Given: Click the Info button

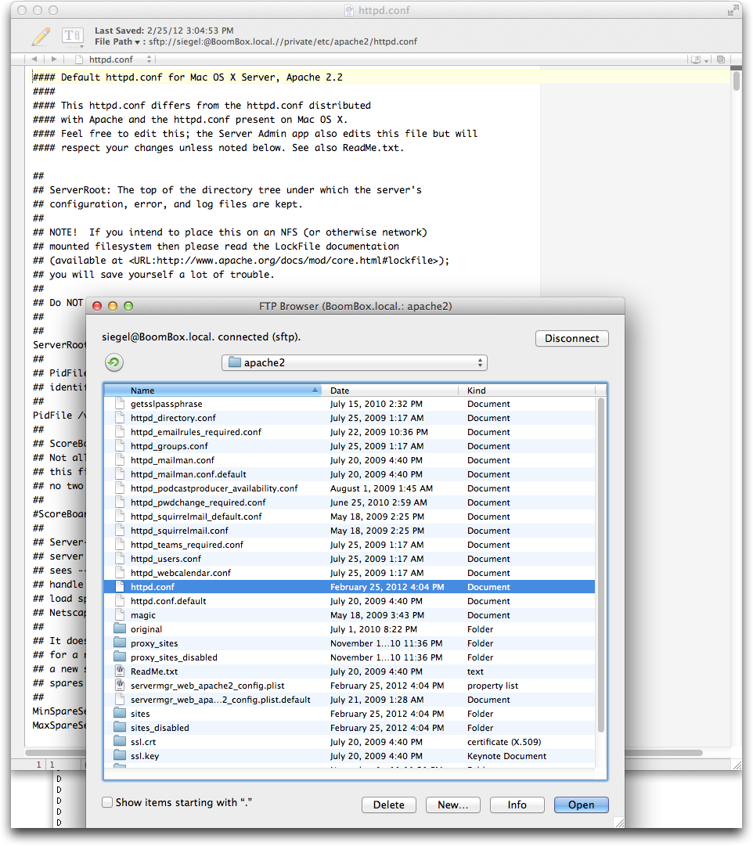Looking at the screenshot, I should [517, 805].
